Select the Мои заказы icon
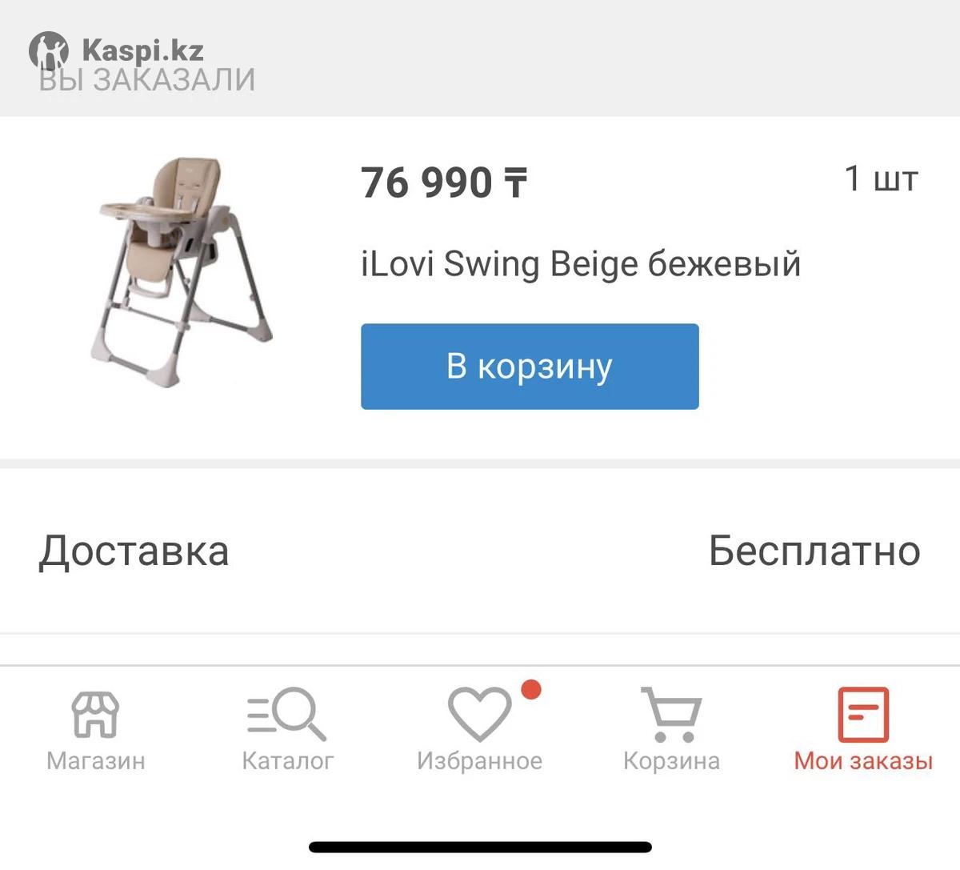This screenshot has height=870, width=960. (863, 715)
